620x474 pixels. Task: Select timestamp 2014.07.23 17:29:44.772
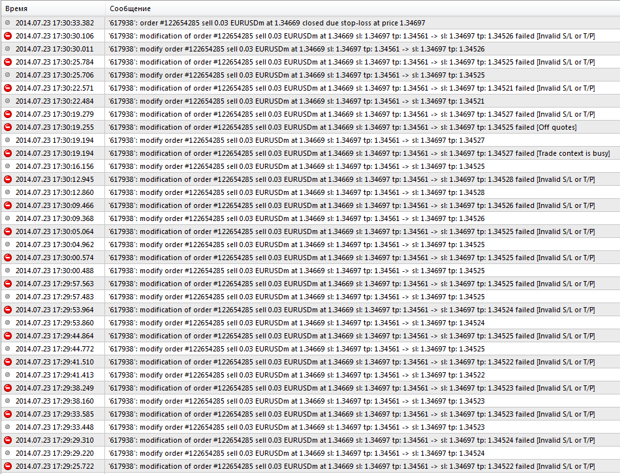(x=55, y=349)
